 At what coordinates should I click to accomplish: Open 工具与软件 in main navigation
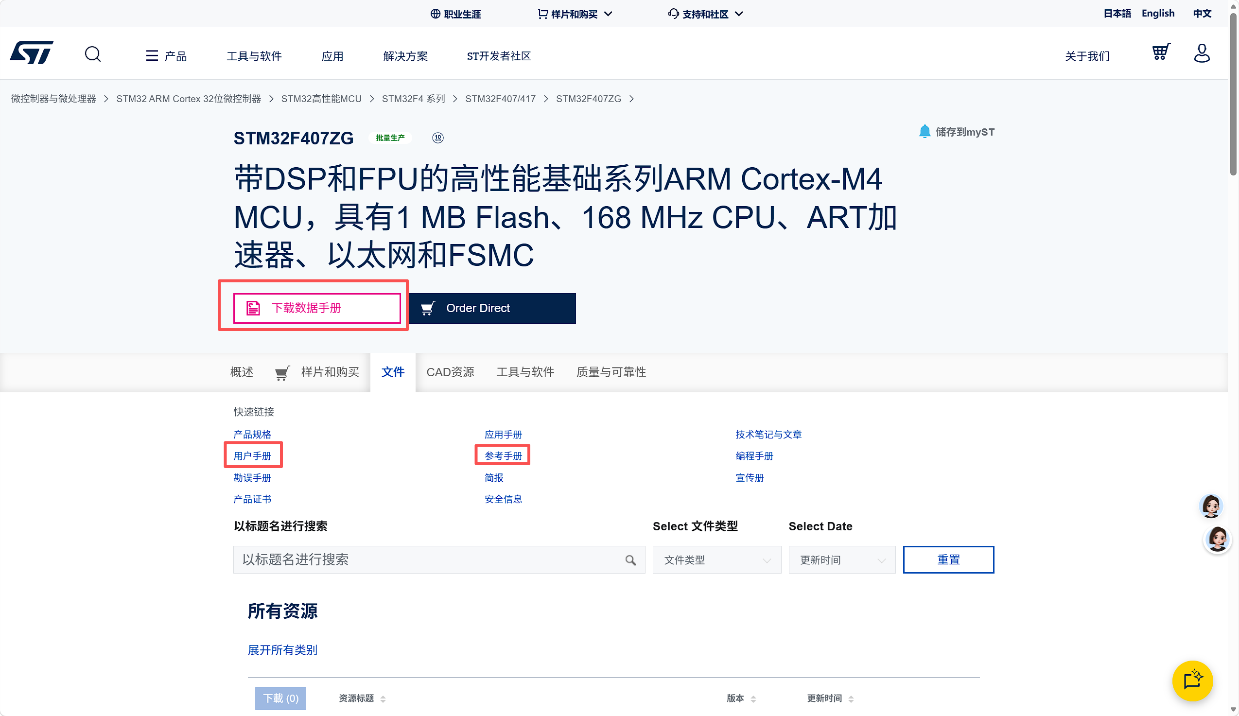pyautogui.click(x=254, y=56)
